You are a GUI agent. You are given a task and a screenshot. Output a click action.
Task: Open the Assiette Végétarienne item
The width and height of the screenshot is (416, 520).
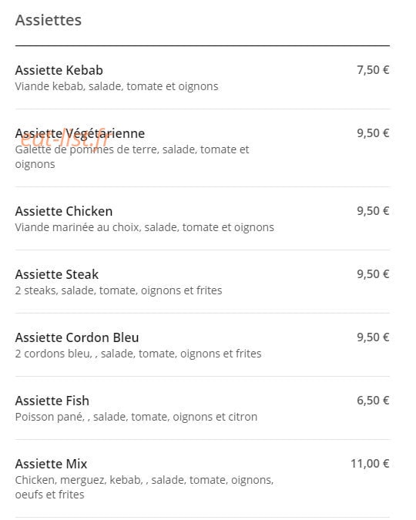point(80,133)
